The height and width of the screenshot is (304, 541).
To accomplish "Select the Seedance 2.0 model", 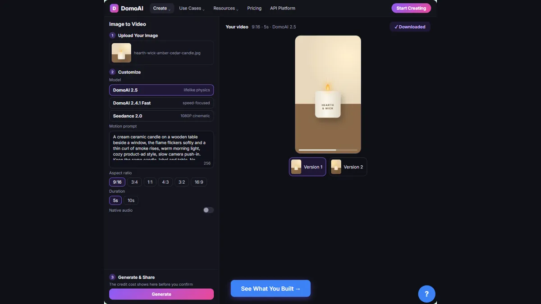I will [x=161, y=116].
